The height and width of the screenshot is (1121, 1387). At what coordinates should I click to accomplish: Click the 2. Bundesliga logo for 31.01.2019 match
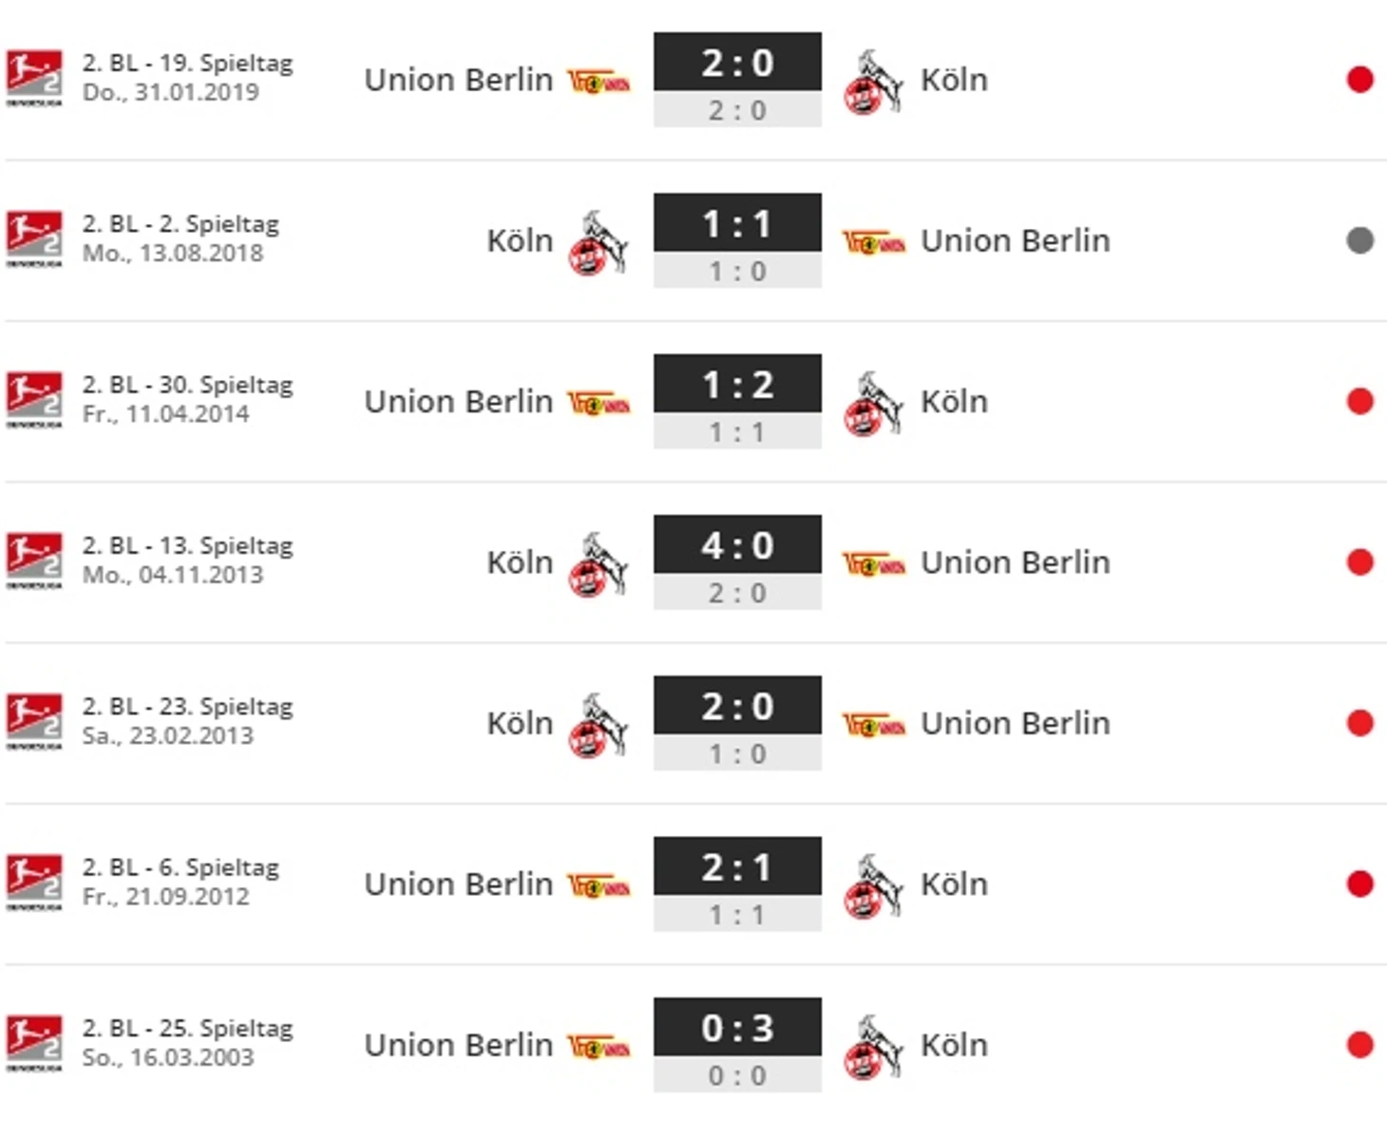tap(34, 78)
